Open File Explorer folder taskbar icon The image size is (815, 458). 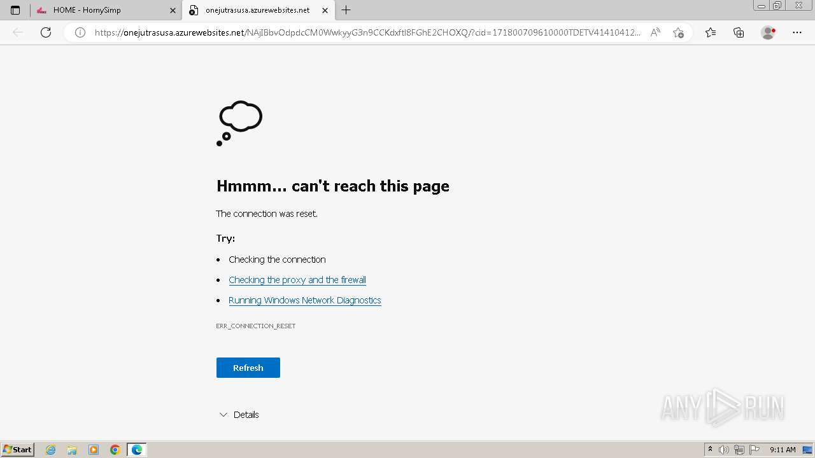tap(72, 450)
